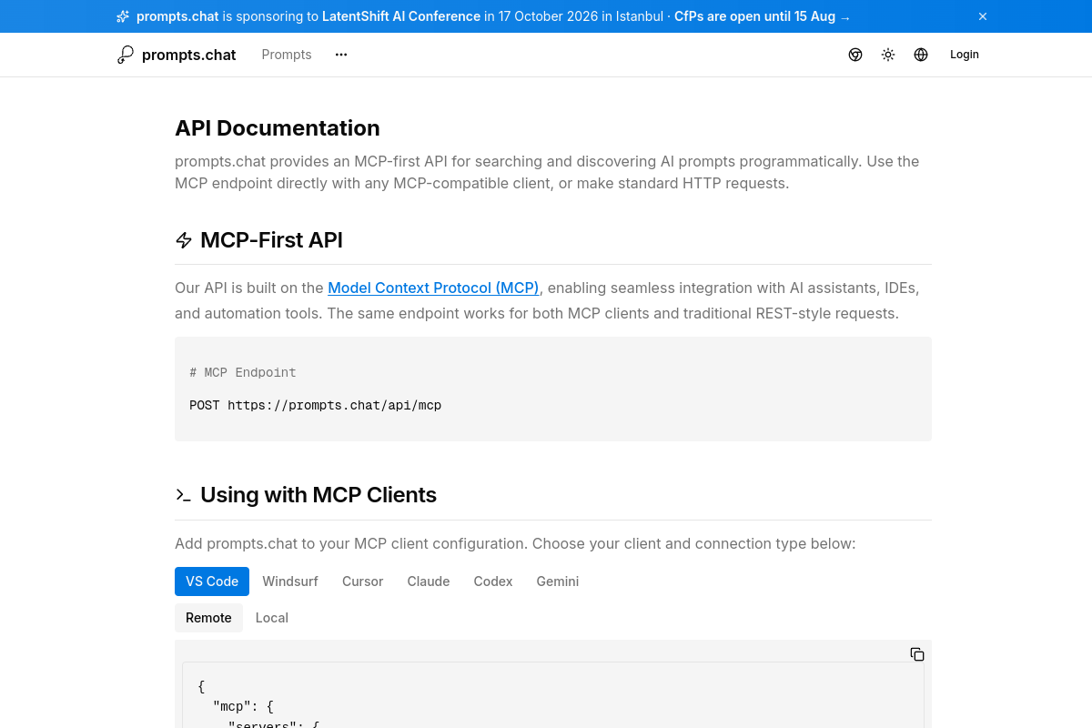
Task: Switch to the Cursor client tab
Action: coord(362,581)
